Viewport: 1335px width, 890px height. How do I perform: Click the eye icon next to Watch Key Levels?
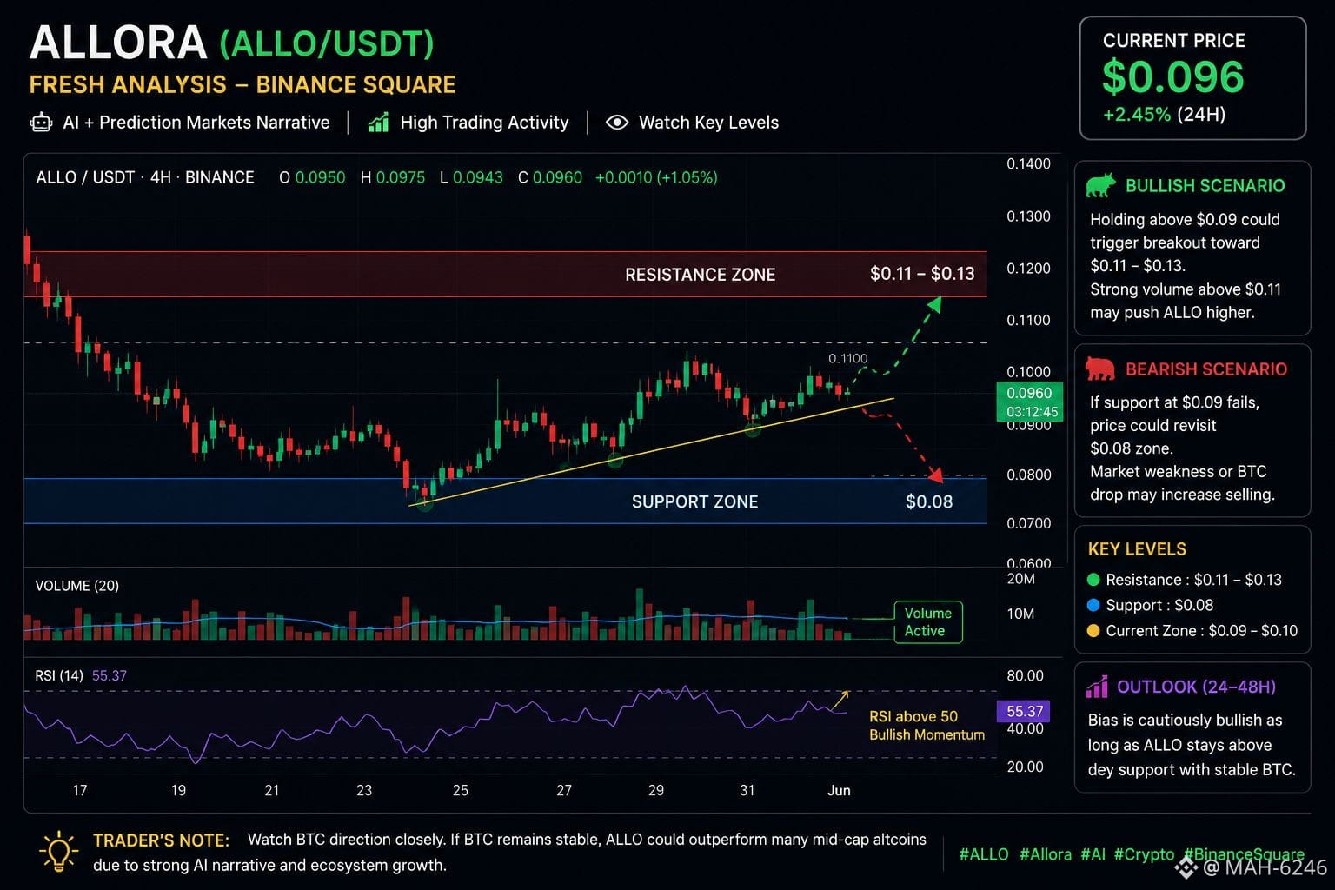(x=617, y=123)
